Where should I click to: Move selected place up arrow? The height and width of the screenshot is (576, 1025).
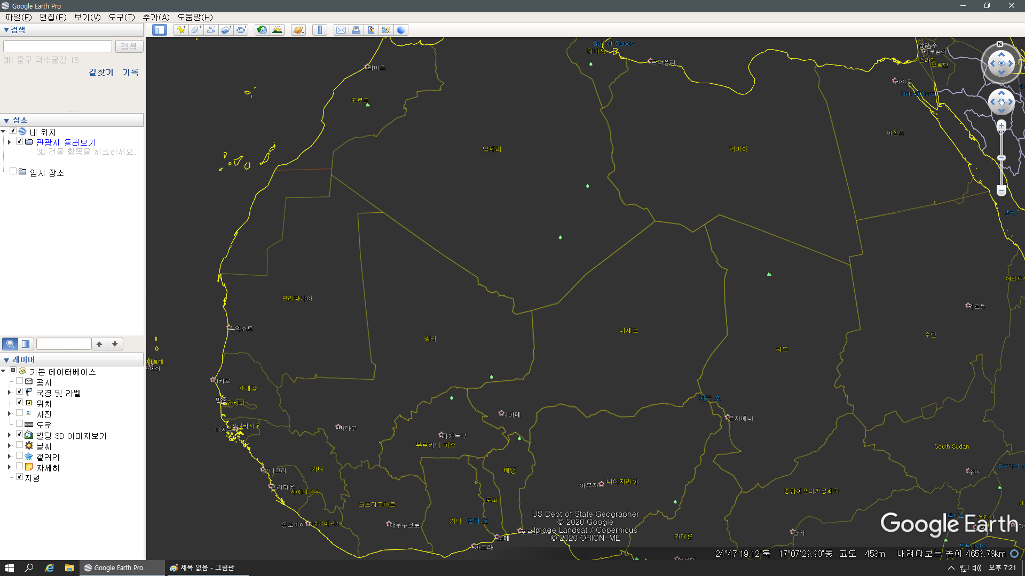[x=99, y=344]
